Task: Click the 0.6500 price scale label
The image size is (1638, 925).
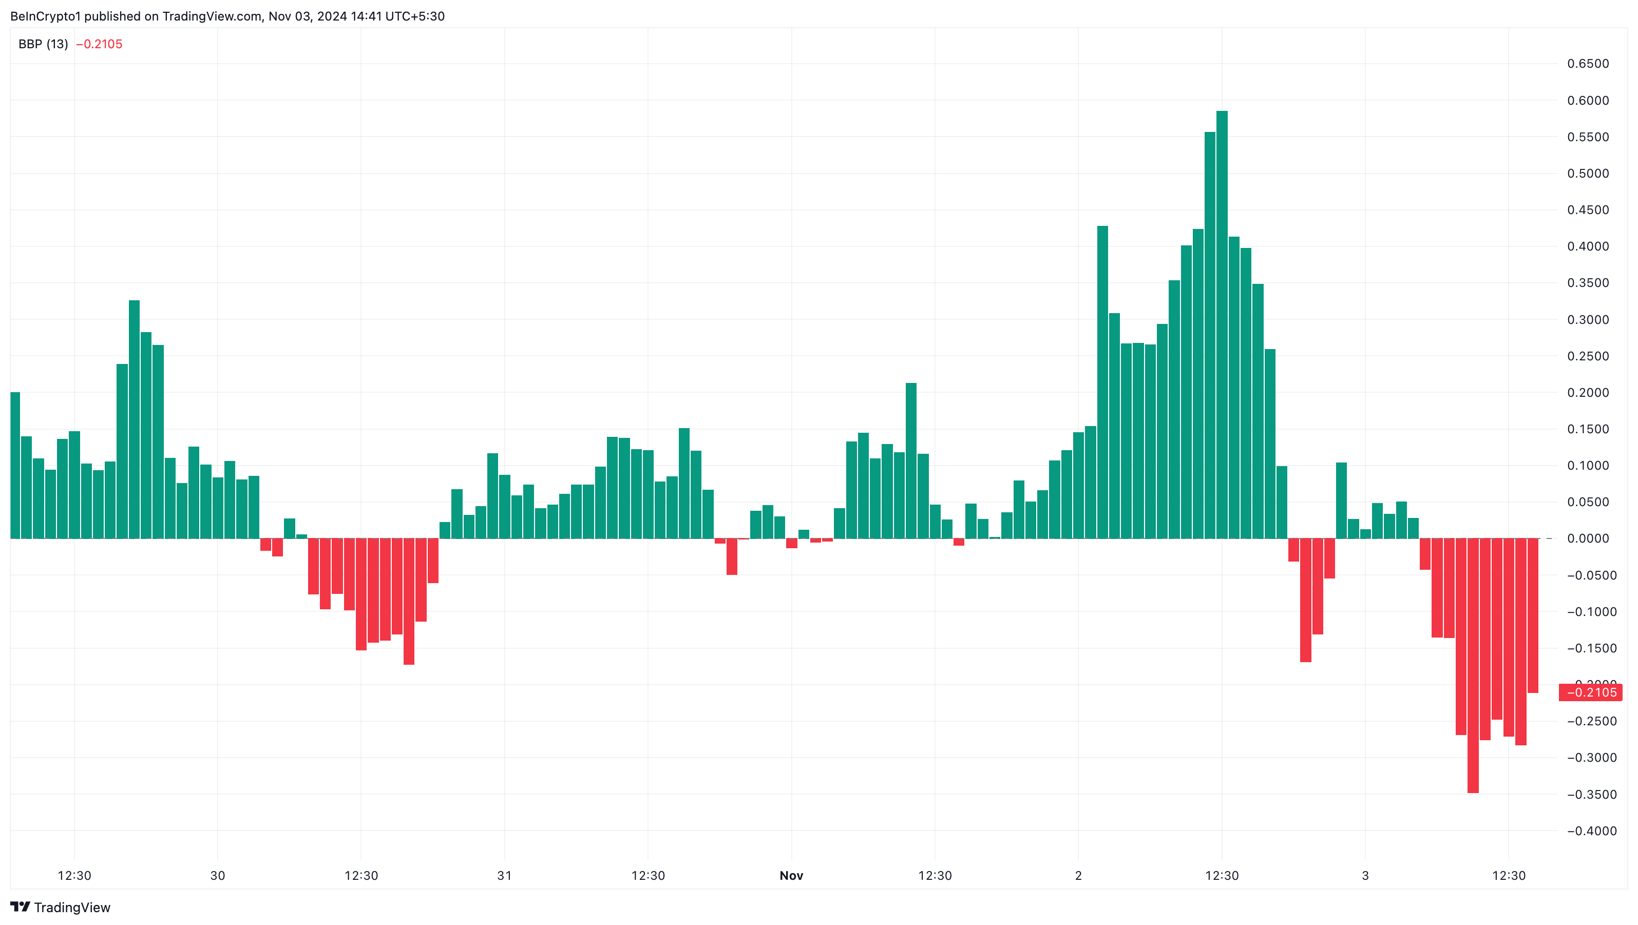Action: click(x=1588, y=64)
